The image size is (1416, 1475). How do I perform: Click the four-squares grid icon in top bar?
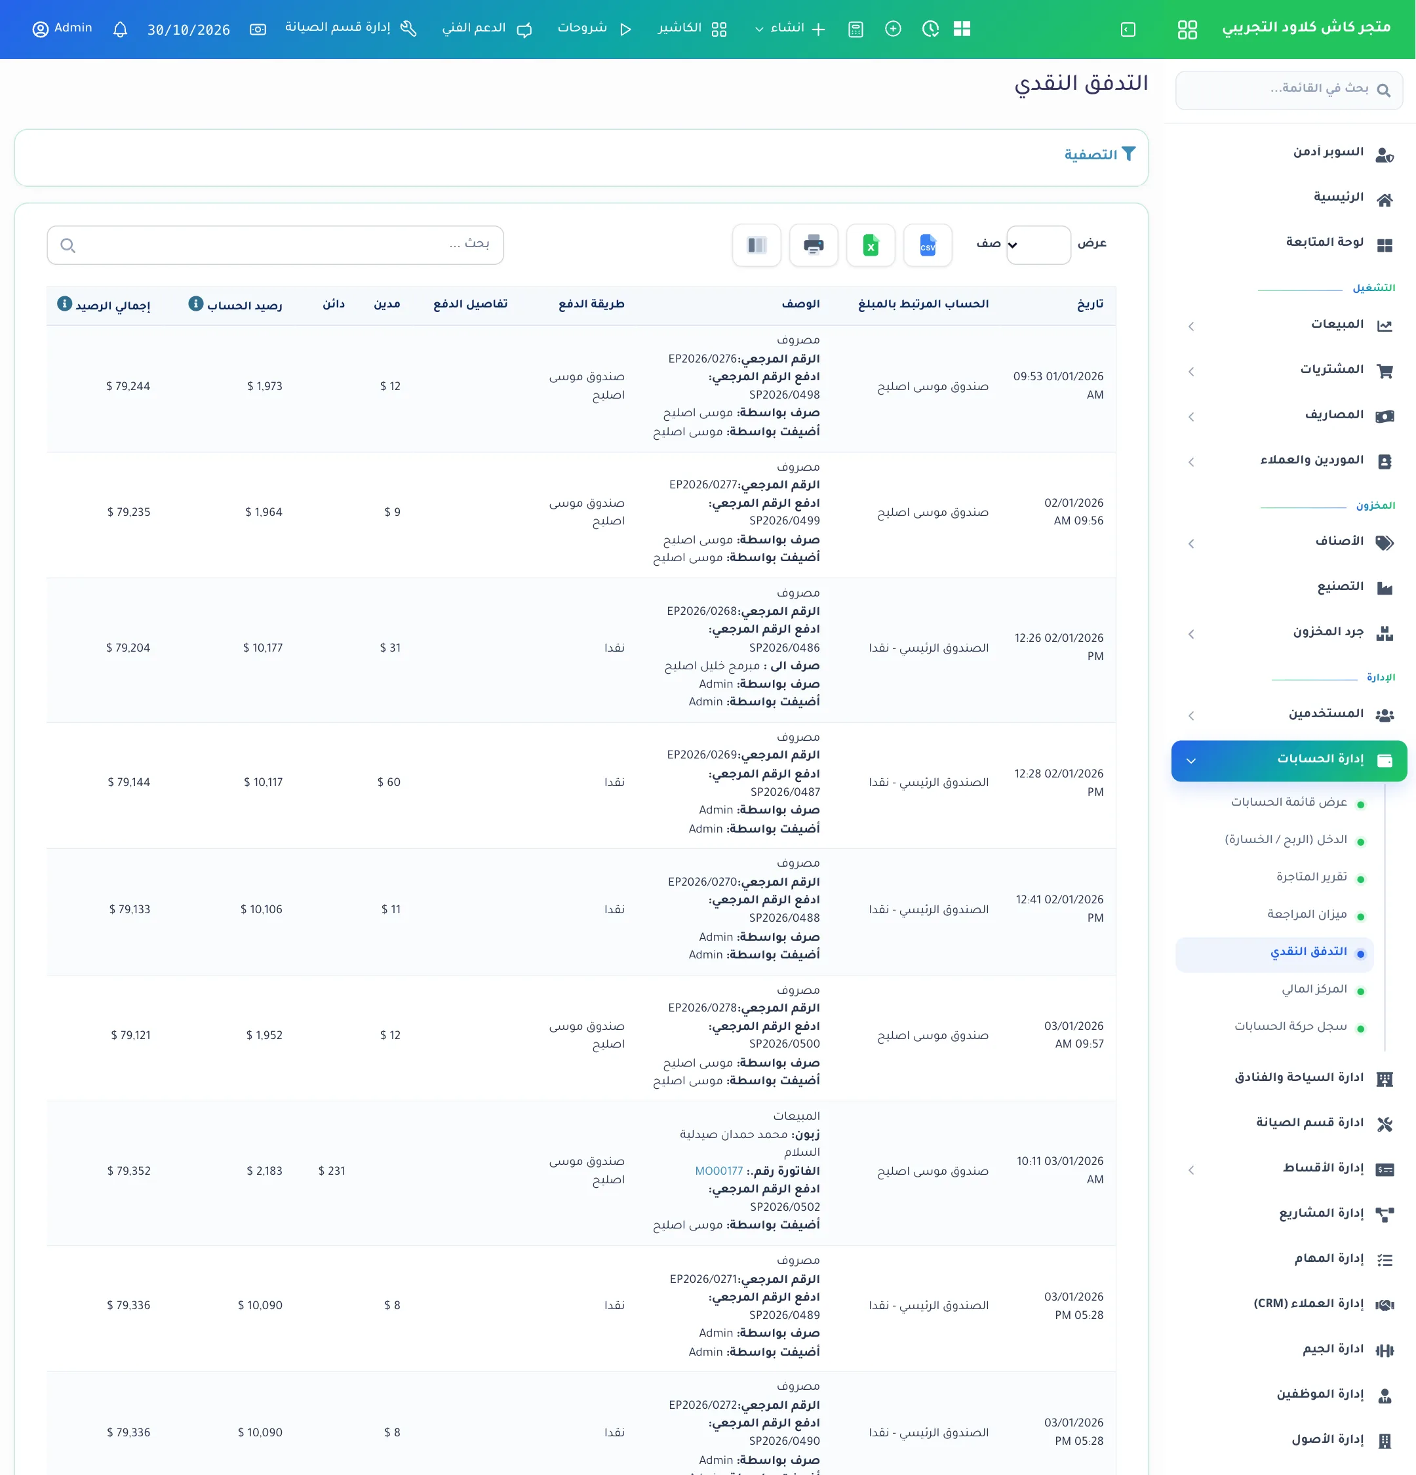[962, 29]
